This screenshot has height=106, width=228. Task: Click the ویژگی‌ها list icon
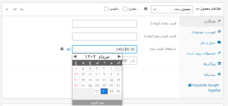point(219,63)
